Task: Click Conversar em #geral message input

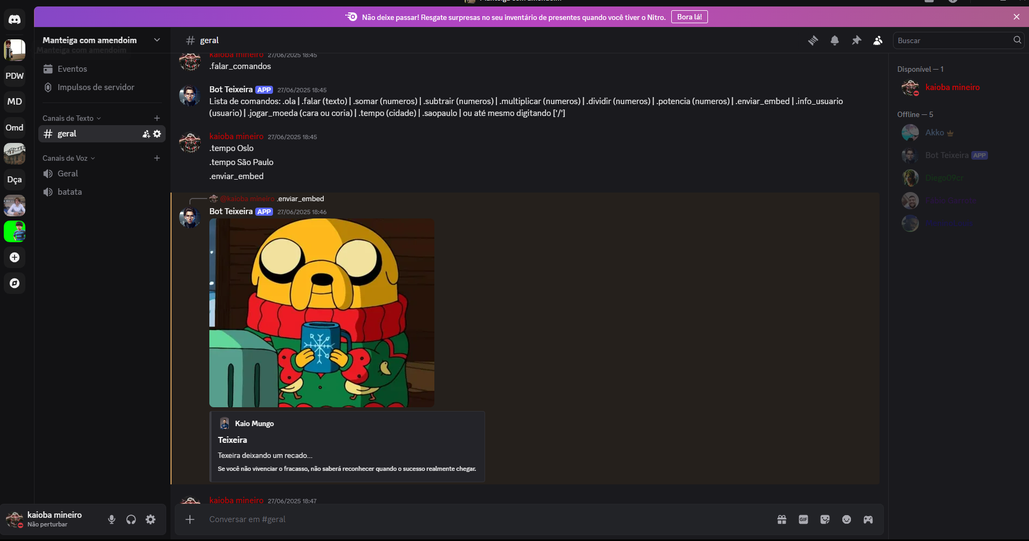Action: [486, 519]
